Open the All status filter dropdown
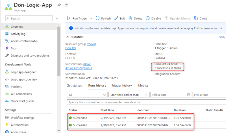226x133 pixels. [87, 95]
